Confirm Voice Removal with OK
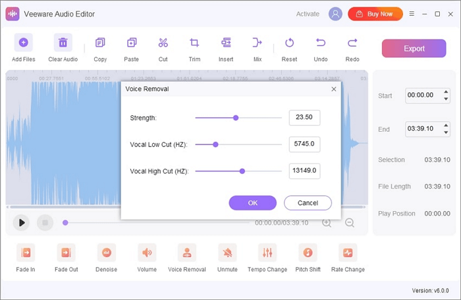Viewport: 461px width, 300px height. pyautogui.click(x=252, y=203)
